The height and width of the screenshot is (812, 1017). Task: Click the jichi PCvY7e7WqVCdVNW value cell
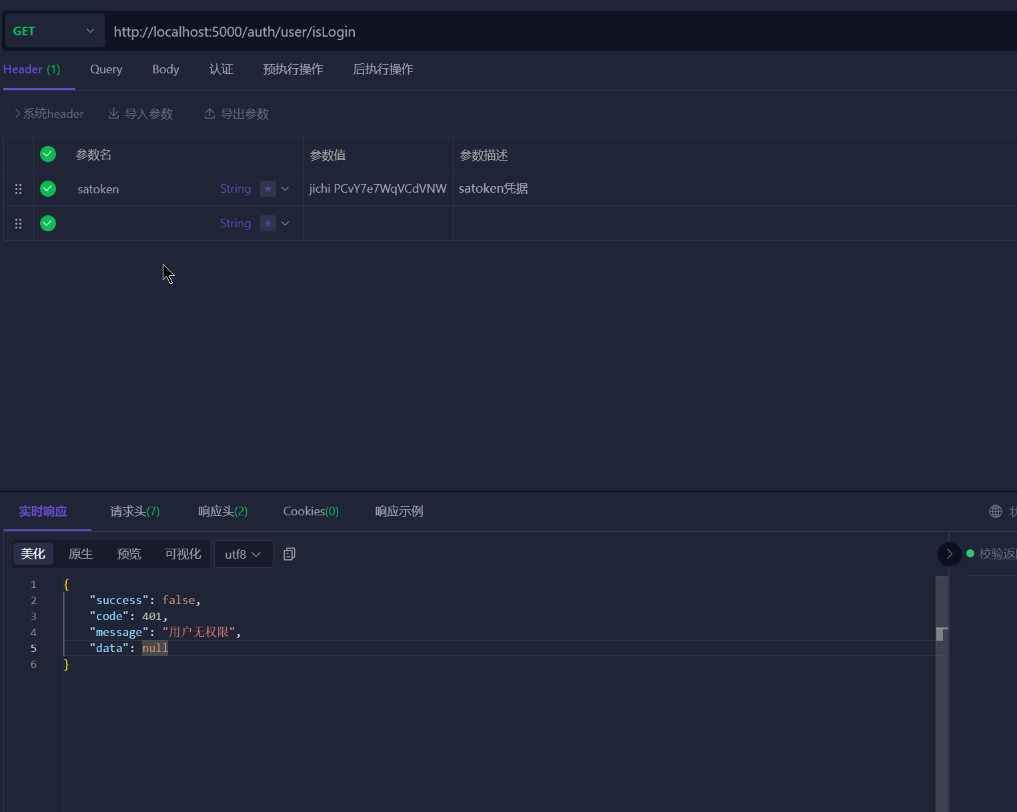click(x=378, y=189)
